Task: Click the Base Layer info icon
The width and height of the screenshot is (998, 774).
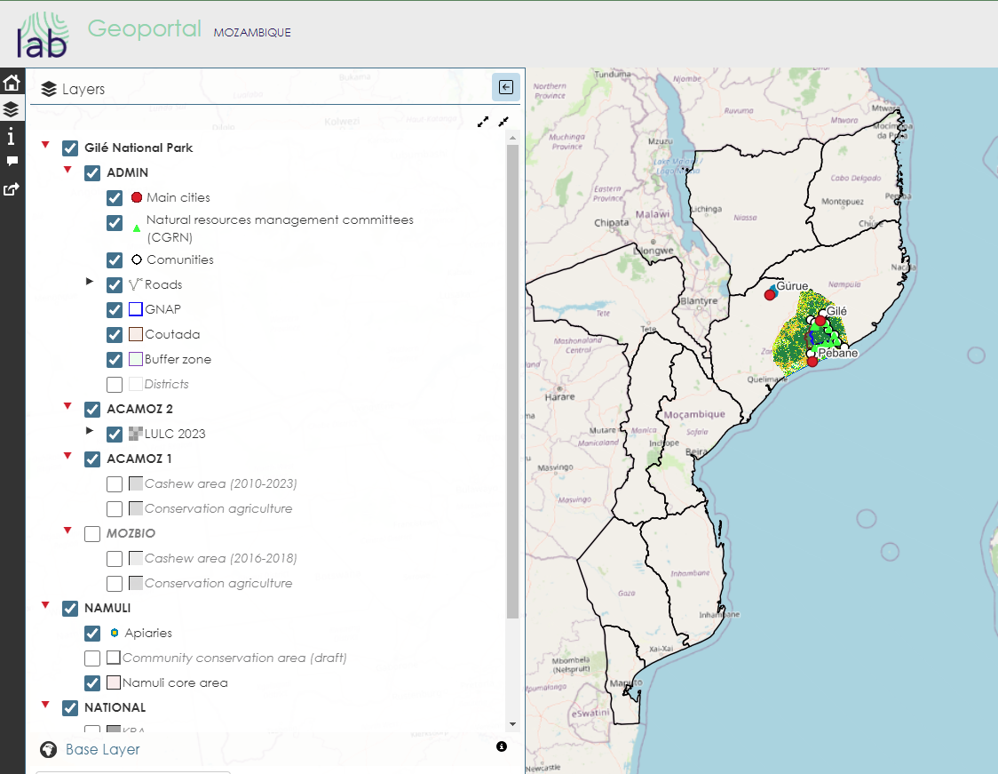Action: (502, 746)
